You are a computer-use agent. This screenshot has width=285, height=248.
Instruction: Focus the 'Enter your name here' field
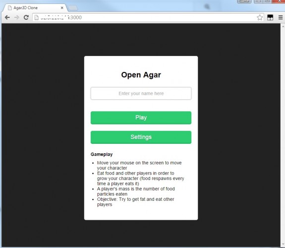pos(141,94)
